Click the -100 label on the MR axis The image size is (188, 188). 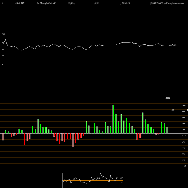pos(184,166)
